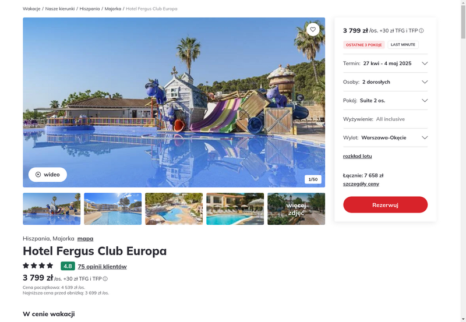Click info icon next to TFG i TFP in booking panel
The height and width of the screenshot is (322, 466).
421,31
